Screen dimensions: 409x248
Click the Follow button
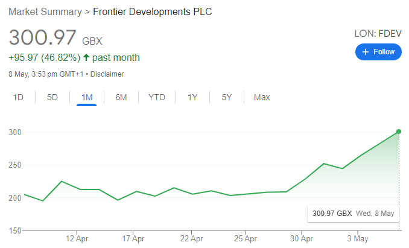(x=378, y=52)
